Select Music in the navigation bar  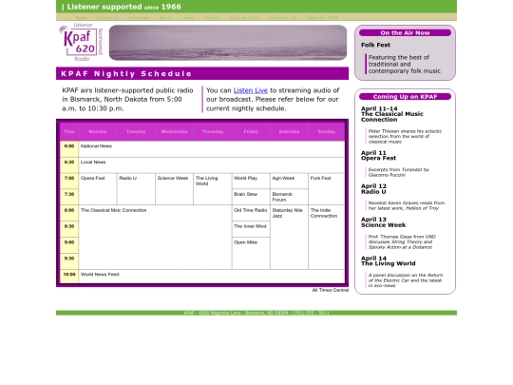click(166, 18)
